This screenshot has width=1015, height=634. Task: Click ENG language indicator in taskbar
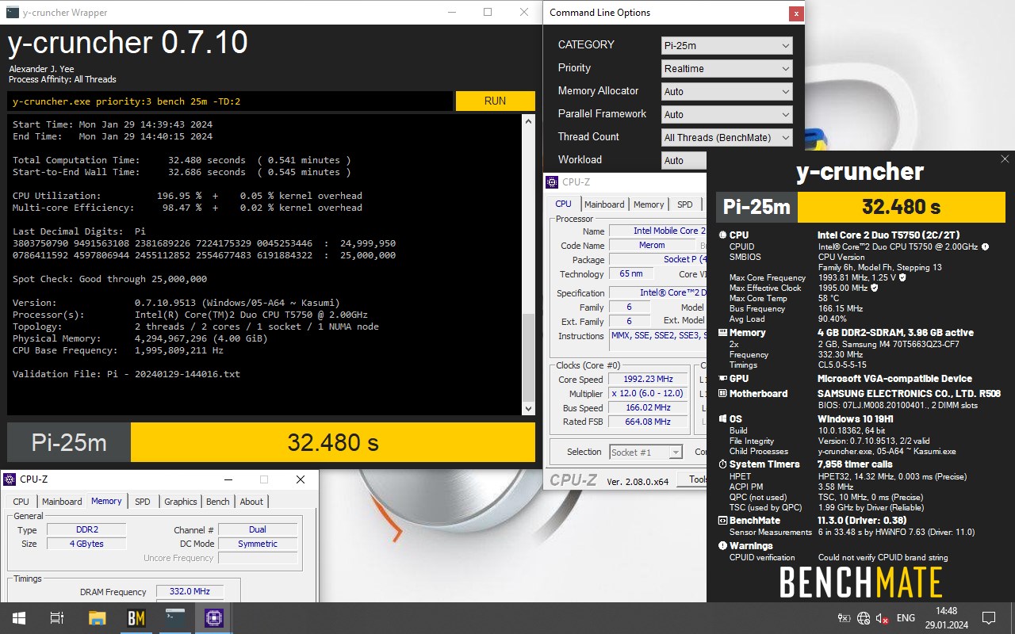click(x=906, y=618)
